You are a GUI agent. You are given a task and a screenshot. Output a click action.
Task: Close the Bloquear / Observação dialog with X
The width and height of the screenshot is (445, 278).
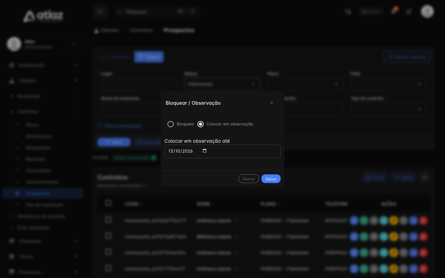272,103
